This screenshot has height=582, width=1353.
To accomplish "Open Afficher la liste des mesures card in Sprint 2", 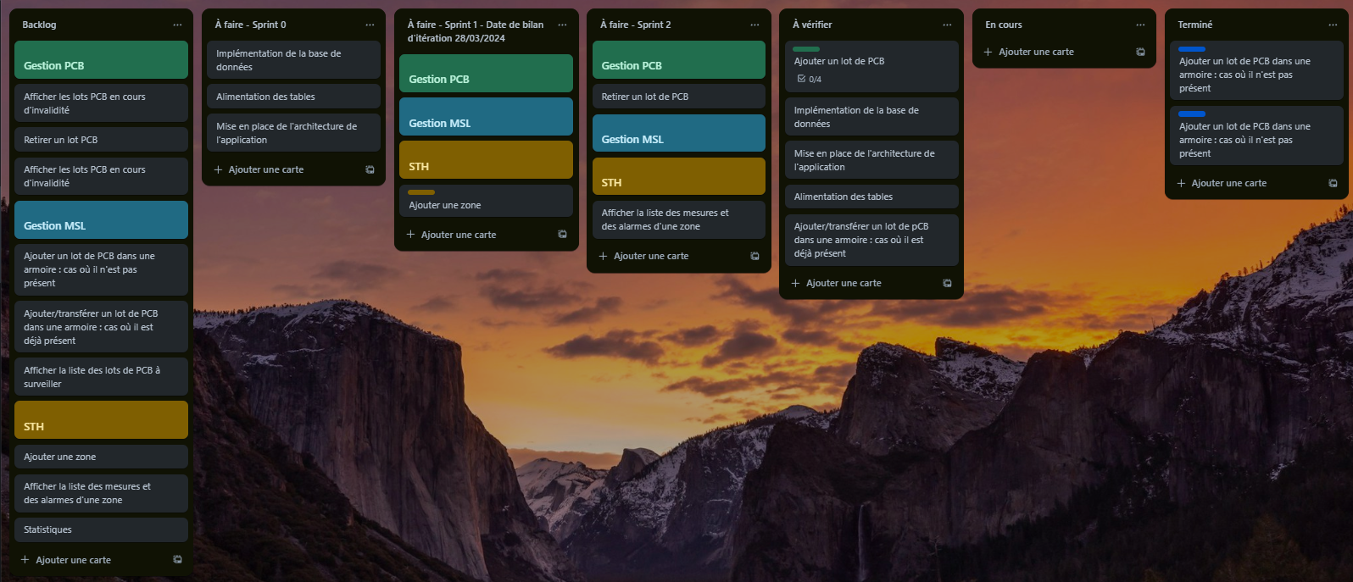I will pyautogui.click(x=678, y=219).
